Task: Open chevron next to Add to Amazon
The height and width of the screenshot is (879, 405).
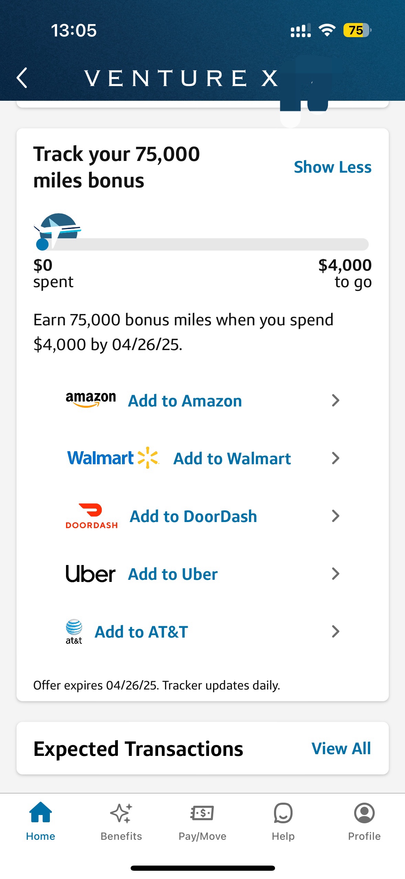Action: point(336,400)
